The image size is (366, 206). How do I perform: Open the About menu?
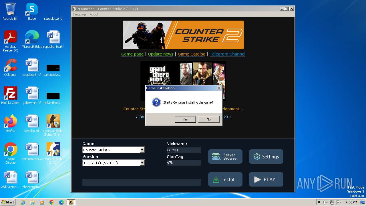pos(94,14)
